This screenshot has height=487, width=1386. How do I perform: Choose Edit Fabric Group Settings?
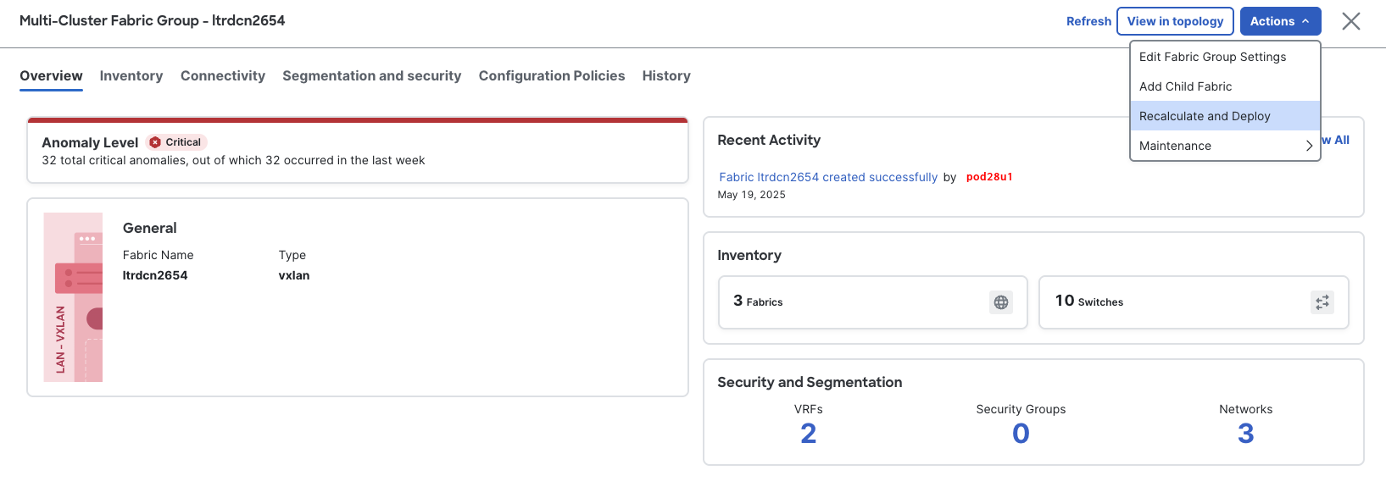1211,57
